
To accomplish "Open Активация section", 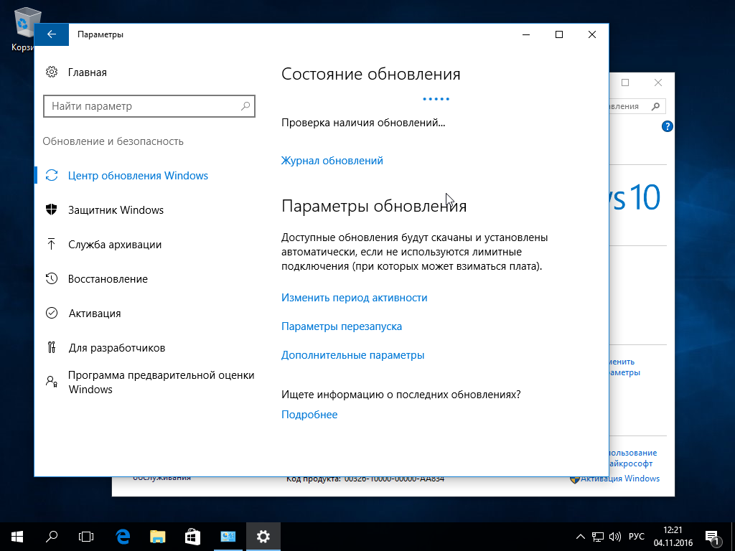I will [95, 314].
